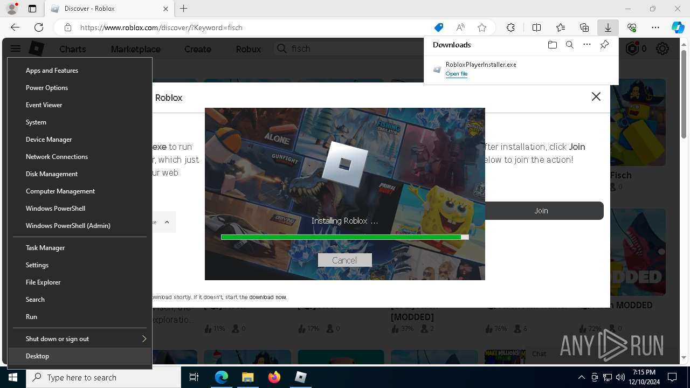Screen dimensions: 690x388
Task: Open Edge Settings and more menu
Action: pyautogui.click(x=655, y=27)
